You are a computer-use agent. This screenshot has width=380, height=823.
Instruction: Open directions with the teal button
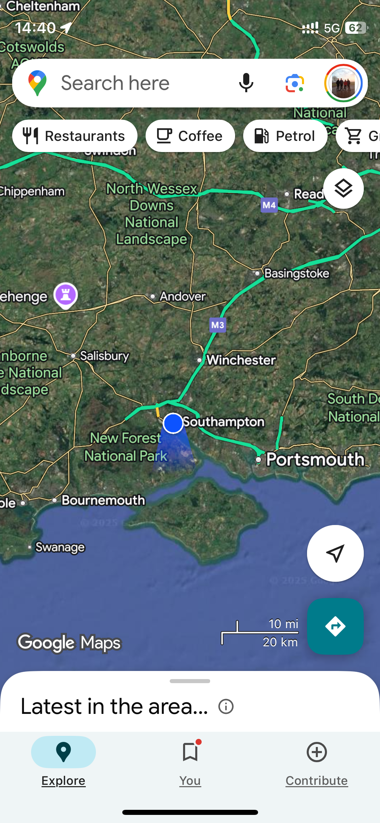335,626
